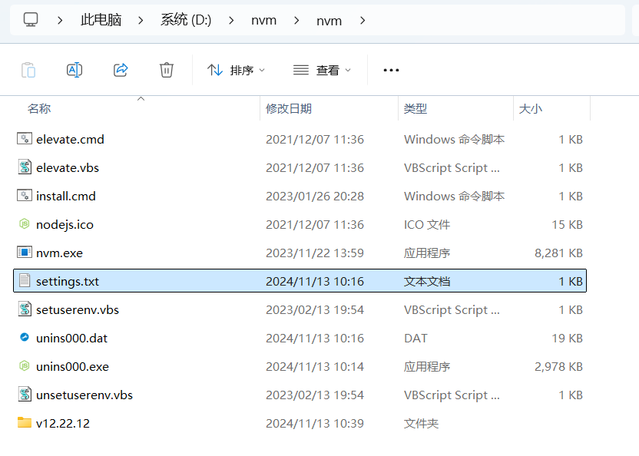This screenshot has height=456, width=639.
Task: Select the file name elevate.vbs
Action: pos(68,168)
